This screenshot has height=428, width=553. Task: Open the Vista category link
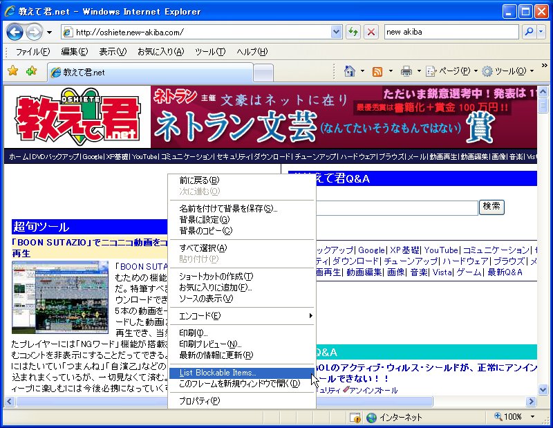click(x=442, y=272)
